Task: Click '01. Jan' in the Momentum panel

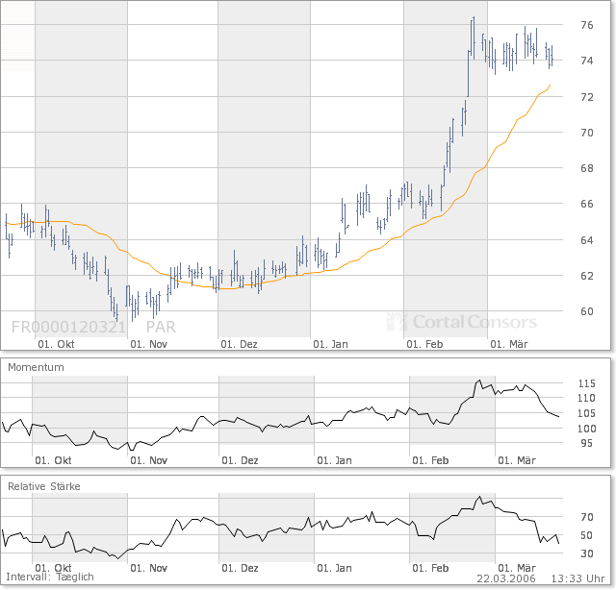Action: pyautogui.click(x=335, y=460)
